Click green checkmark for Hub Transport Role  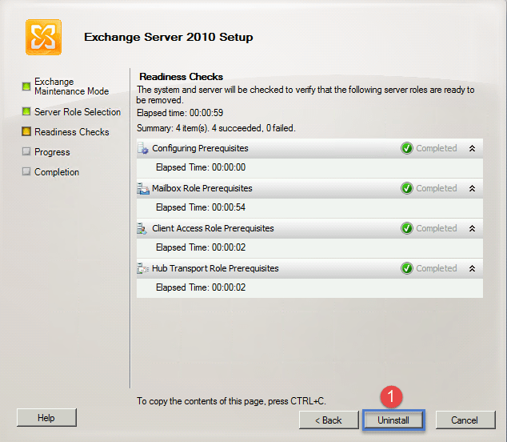(407, 268)
